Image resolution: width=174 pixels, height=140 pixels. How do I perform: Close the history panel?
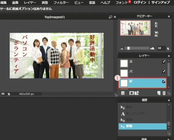coord(169,100)
